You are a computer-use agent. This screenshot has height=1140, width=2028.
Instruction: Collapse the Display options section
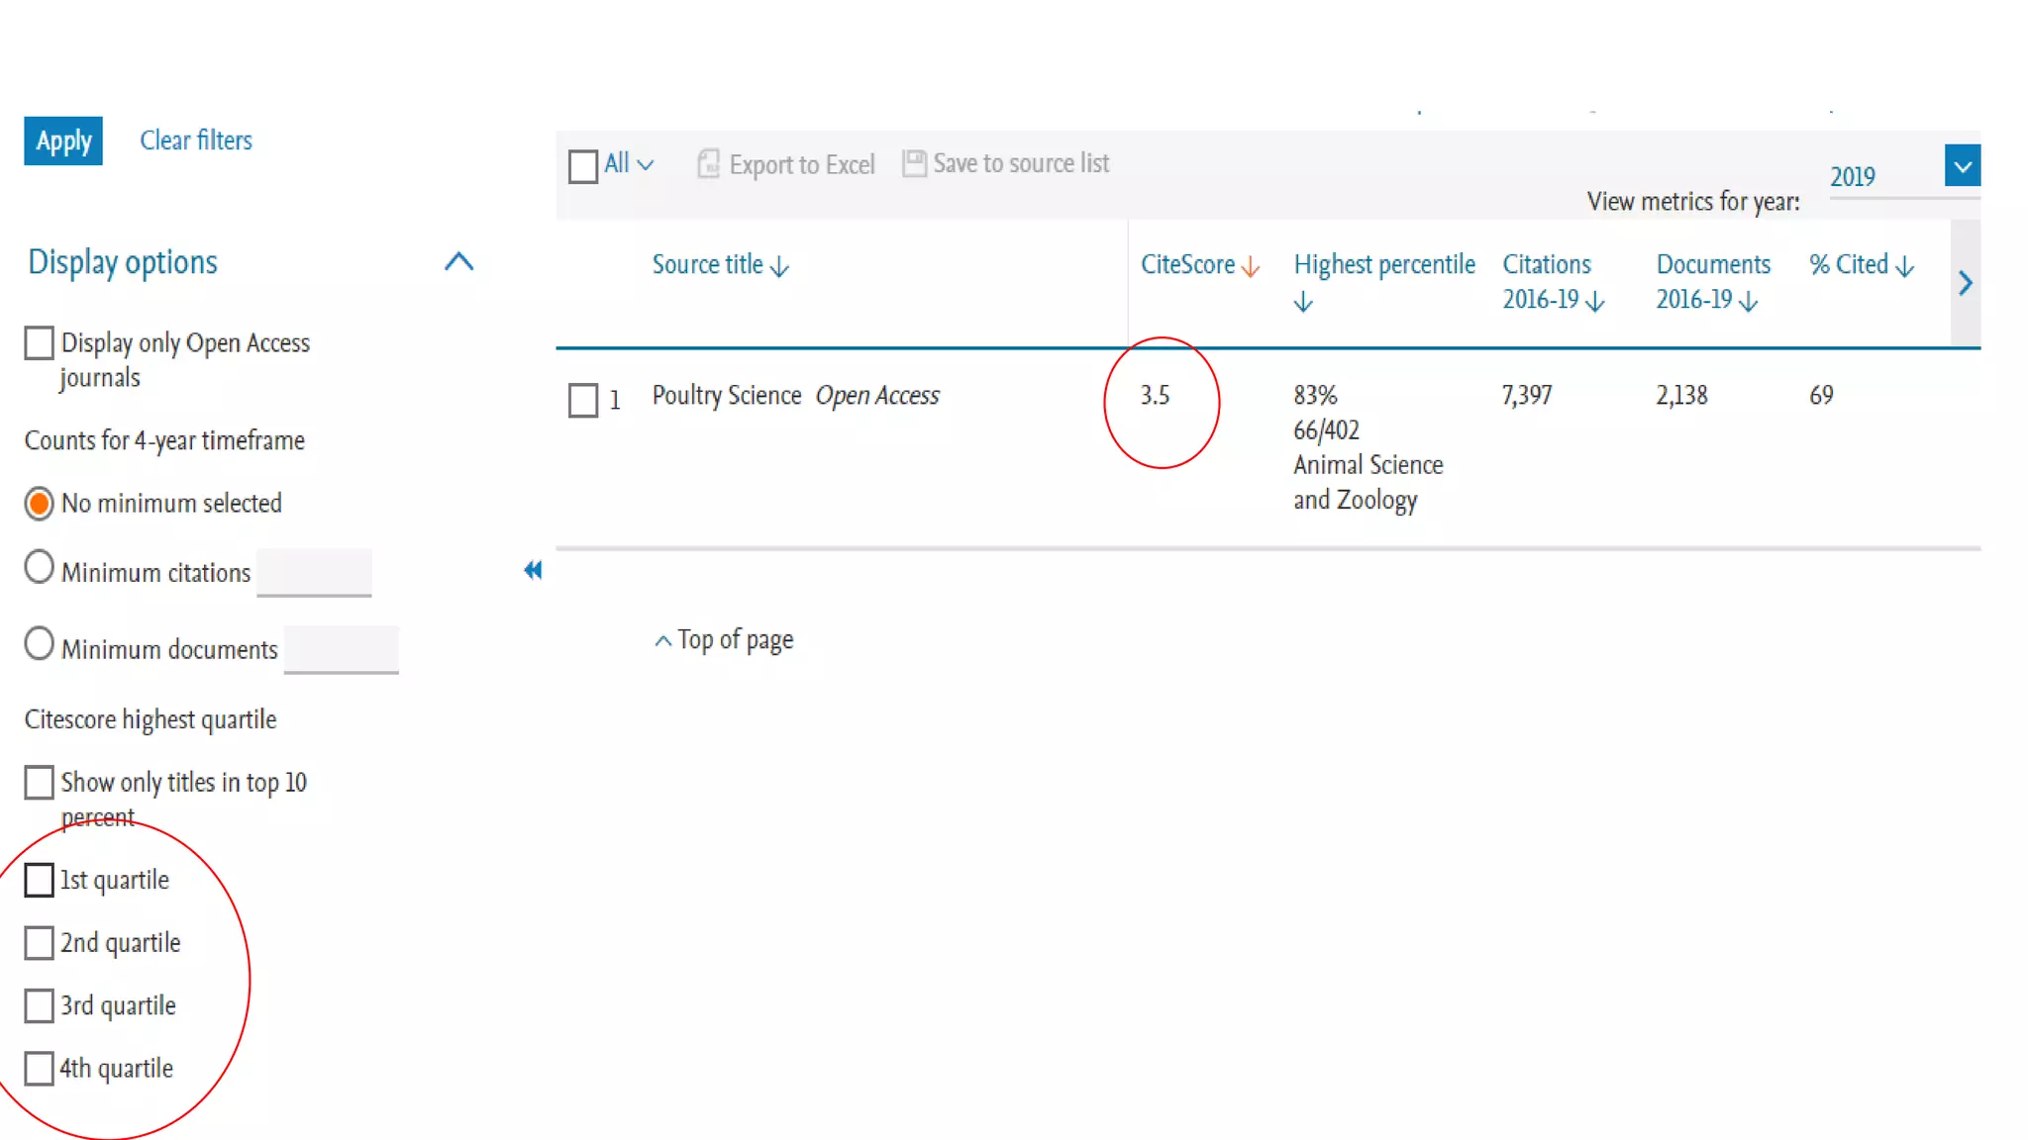[458, 262]
